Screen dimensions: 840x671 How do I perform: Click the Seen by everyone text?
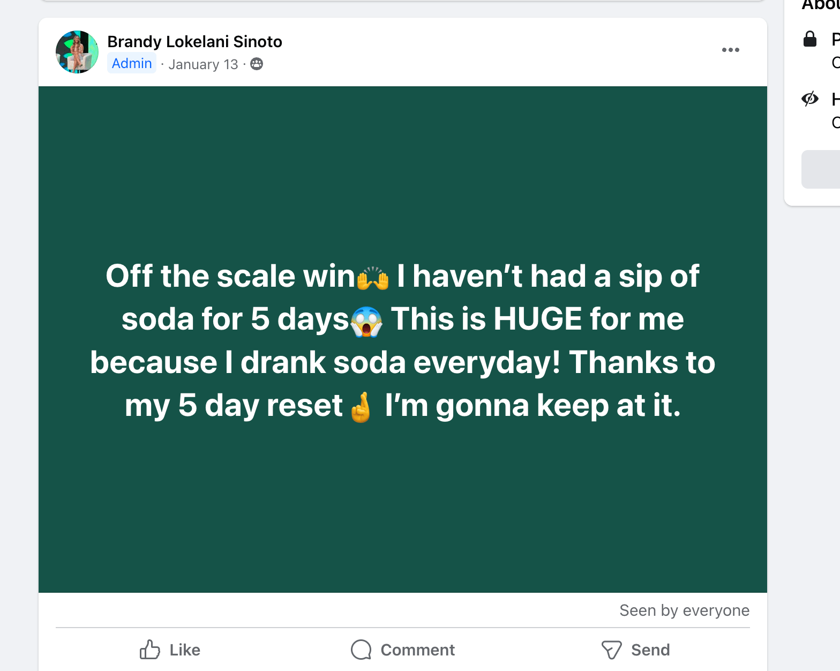click(x=684, y=610)
